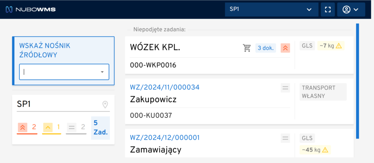Open document WZ/2024/11/000034
The width and height of the screenshot is (374, 163).
165,88
